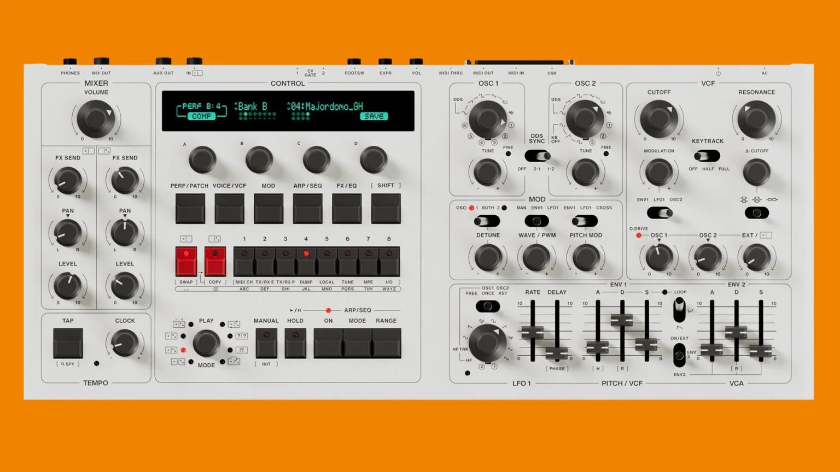Click the ARP/SEQ MODE button
This screenshot has height=472, width=840.
pyautogui.click(x=357, y=343)
